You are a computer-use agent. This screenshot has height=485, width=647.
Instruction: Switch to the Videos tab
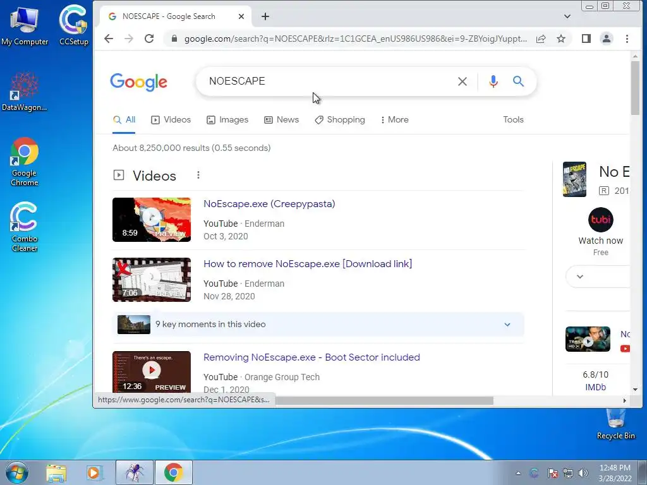tap(171, 119)
